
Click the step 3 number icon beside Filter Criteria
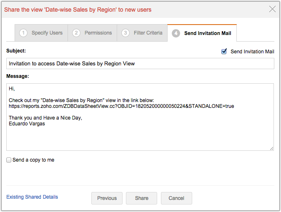(125, 33)
